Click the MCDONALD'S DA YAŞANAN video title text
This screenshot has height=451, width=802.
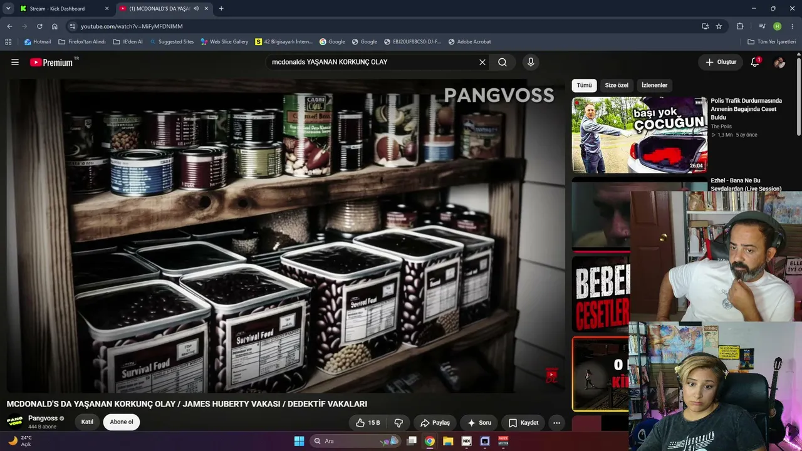(187, 404)
